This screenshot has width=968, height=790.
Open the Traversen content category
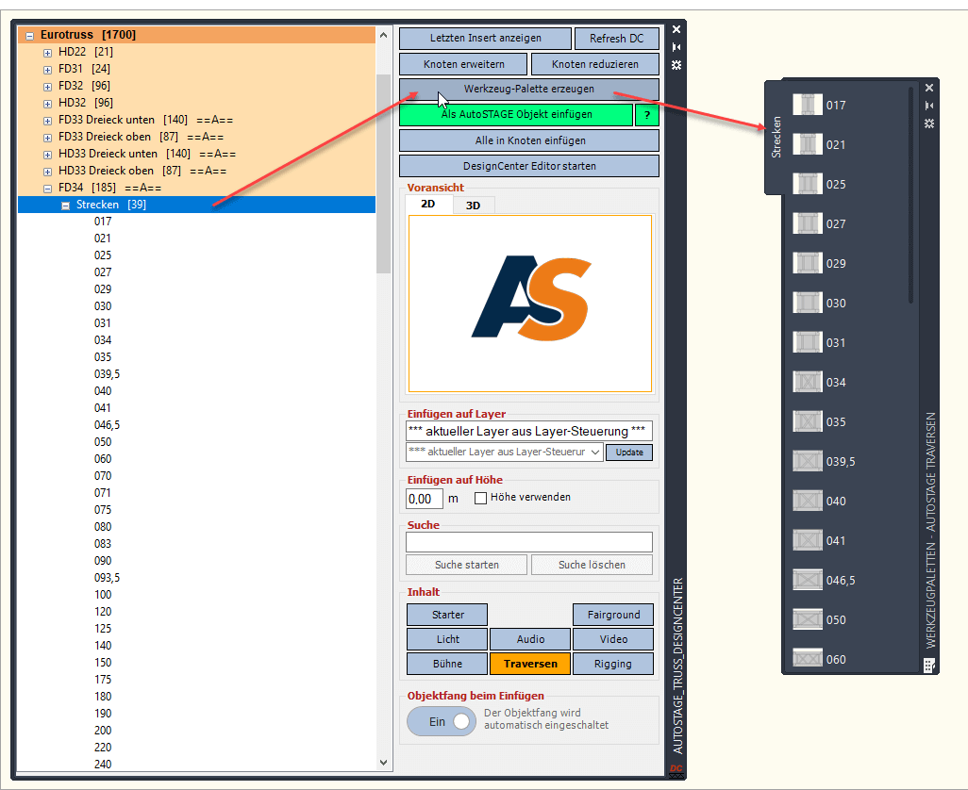[x=530, y=664]
